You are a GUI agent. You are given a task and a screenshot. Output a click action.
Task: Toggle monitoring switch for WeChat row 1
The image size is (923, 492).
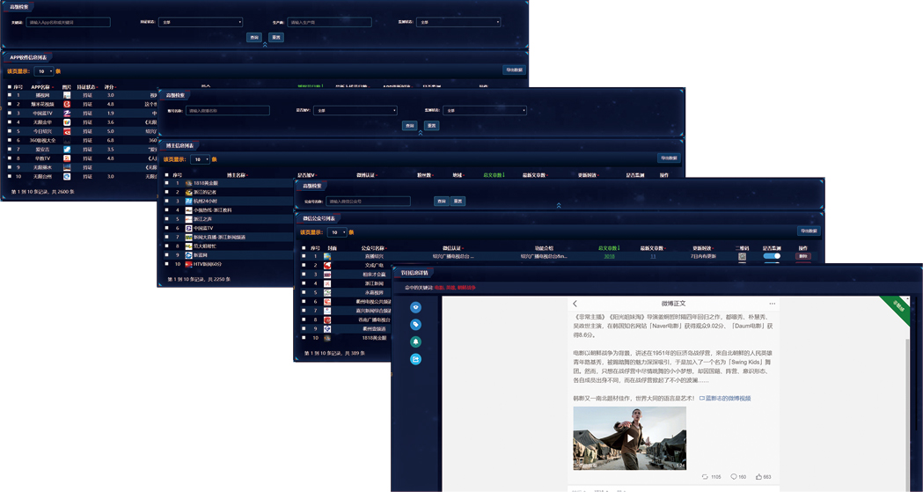point(772,256)
